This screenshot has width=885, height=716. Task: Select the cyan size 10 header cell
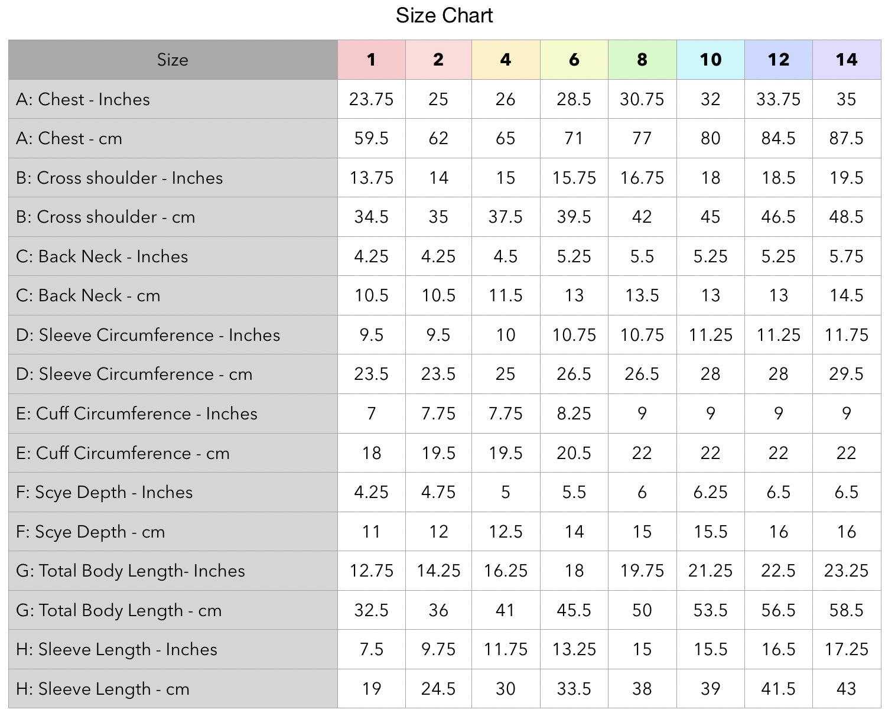[x=710, y=60]
